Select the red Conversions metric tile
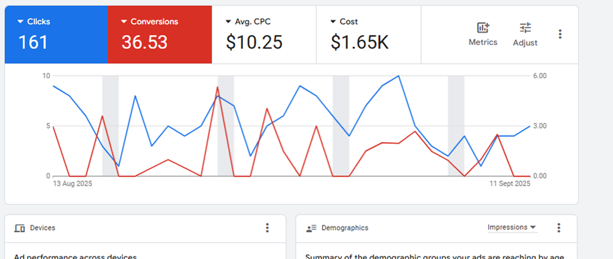Image resolution: width=613 pixels, height=259 pixels. coord(160,35)
